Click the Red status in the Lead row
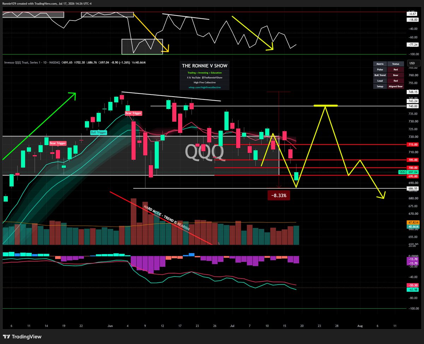The height and width of the screenshot is (344, 424). pos(395,81)
